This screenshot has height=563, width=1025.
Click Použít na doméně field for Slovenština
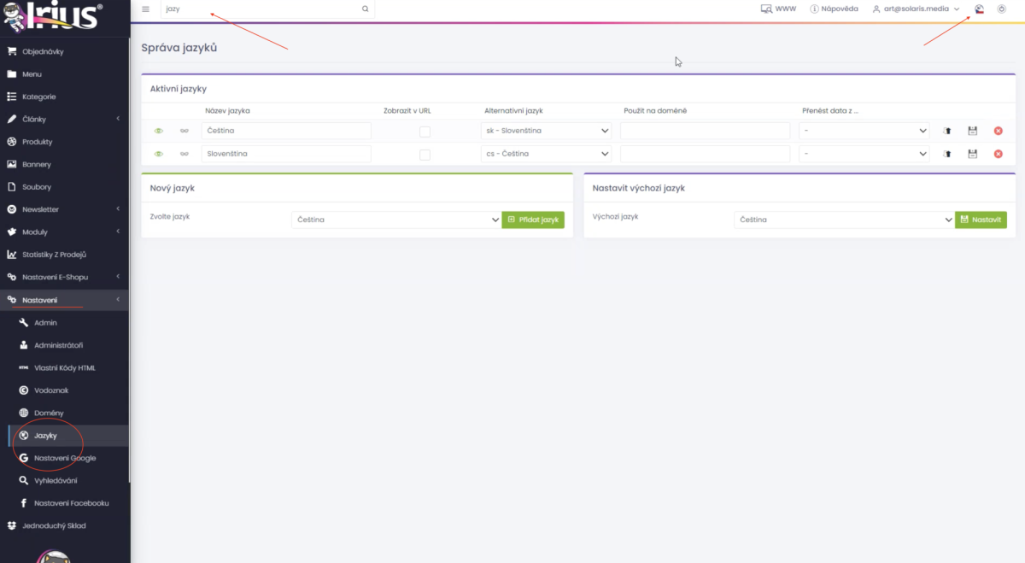(x=705, y=154)
